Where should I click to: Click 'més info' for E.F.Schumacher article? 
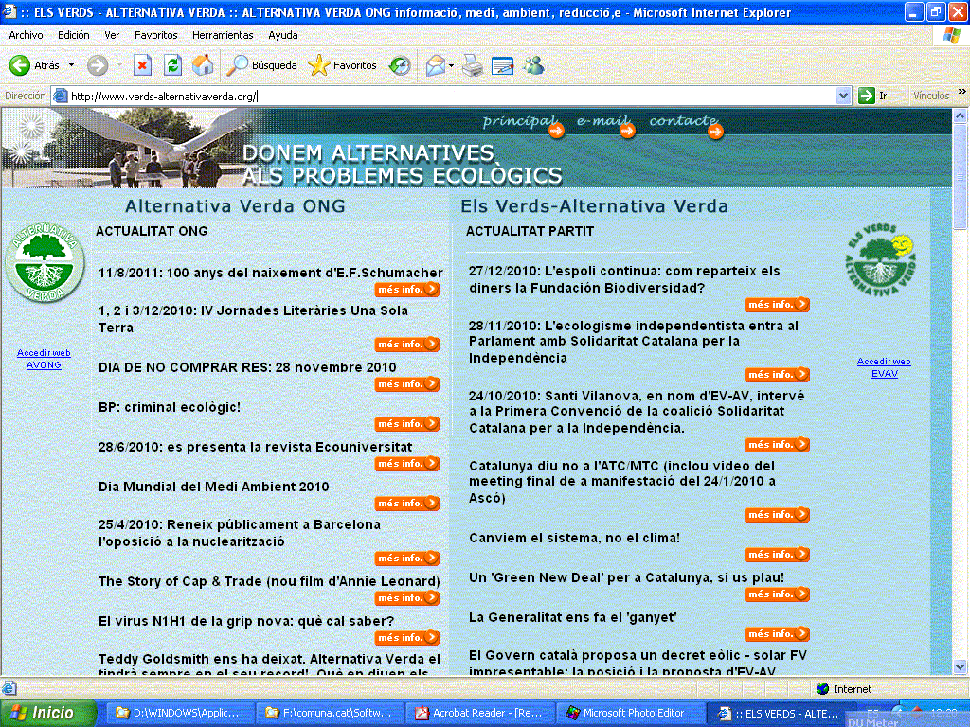pyautogui.click(x=407, y=290)
